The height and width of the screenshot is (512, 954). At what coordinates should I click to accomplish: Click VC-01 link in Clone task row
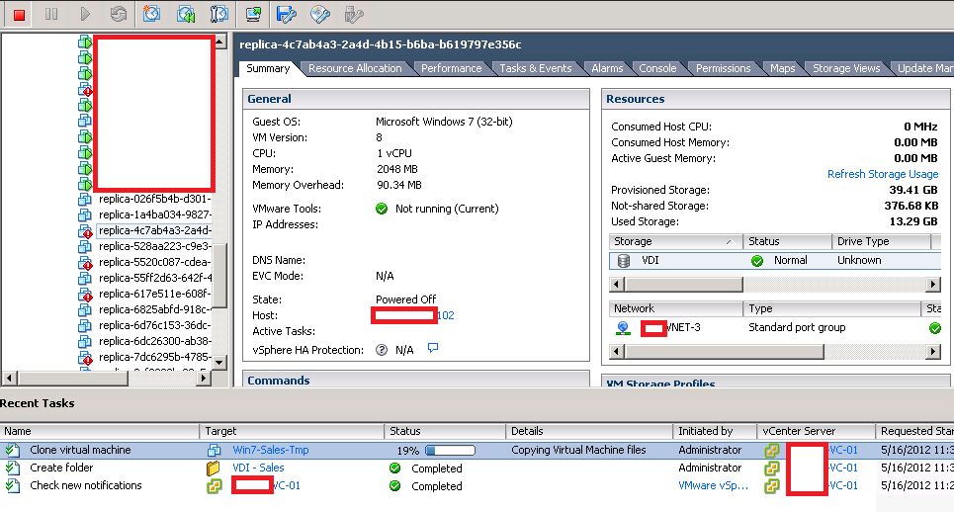843,450
